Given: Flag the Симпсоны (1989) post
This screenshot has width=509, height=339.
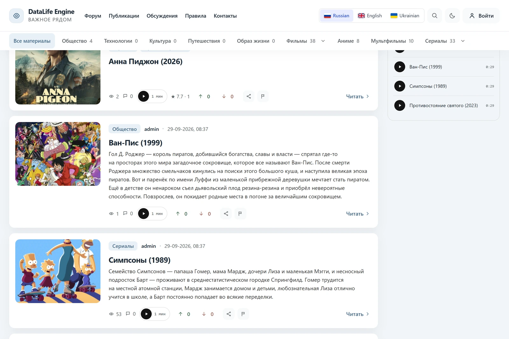Looking at the screenshot, I should point(243,314).
